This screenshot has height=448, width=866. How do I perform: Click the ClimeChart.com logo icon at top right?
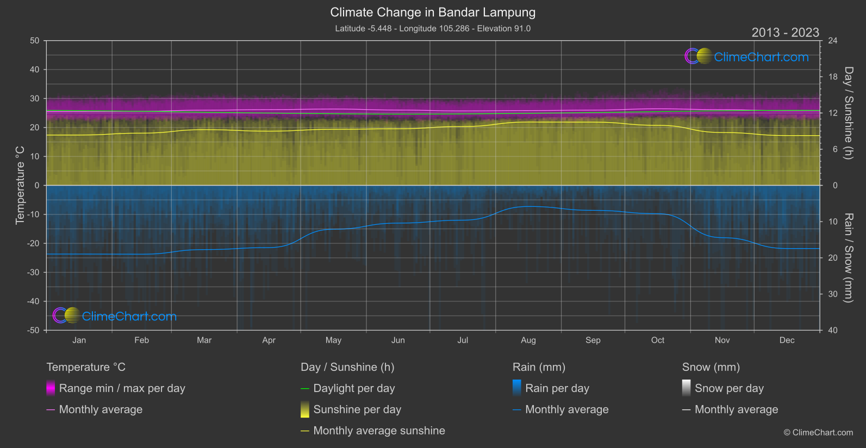point(698,56)
